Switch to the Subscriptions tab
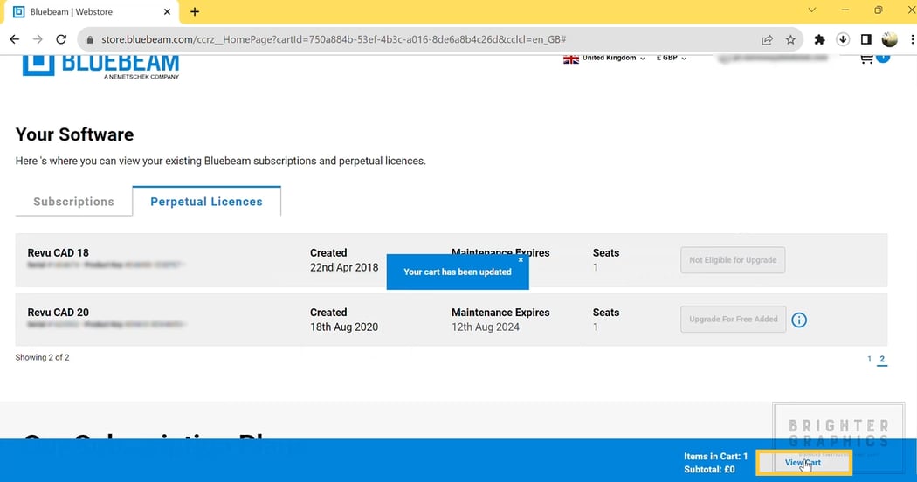The width and height of the screenshot is (917, 482). [73, 202]
